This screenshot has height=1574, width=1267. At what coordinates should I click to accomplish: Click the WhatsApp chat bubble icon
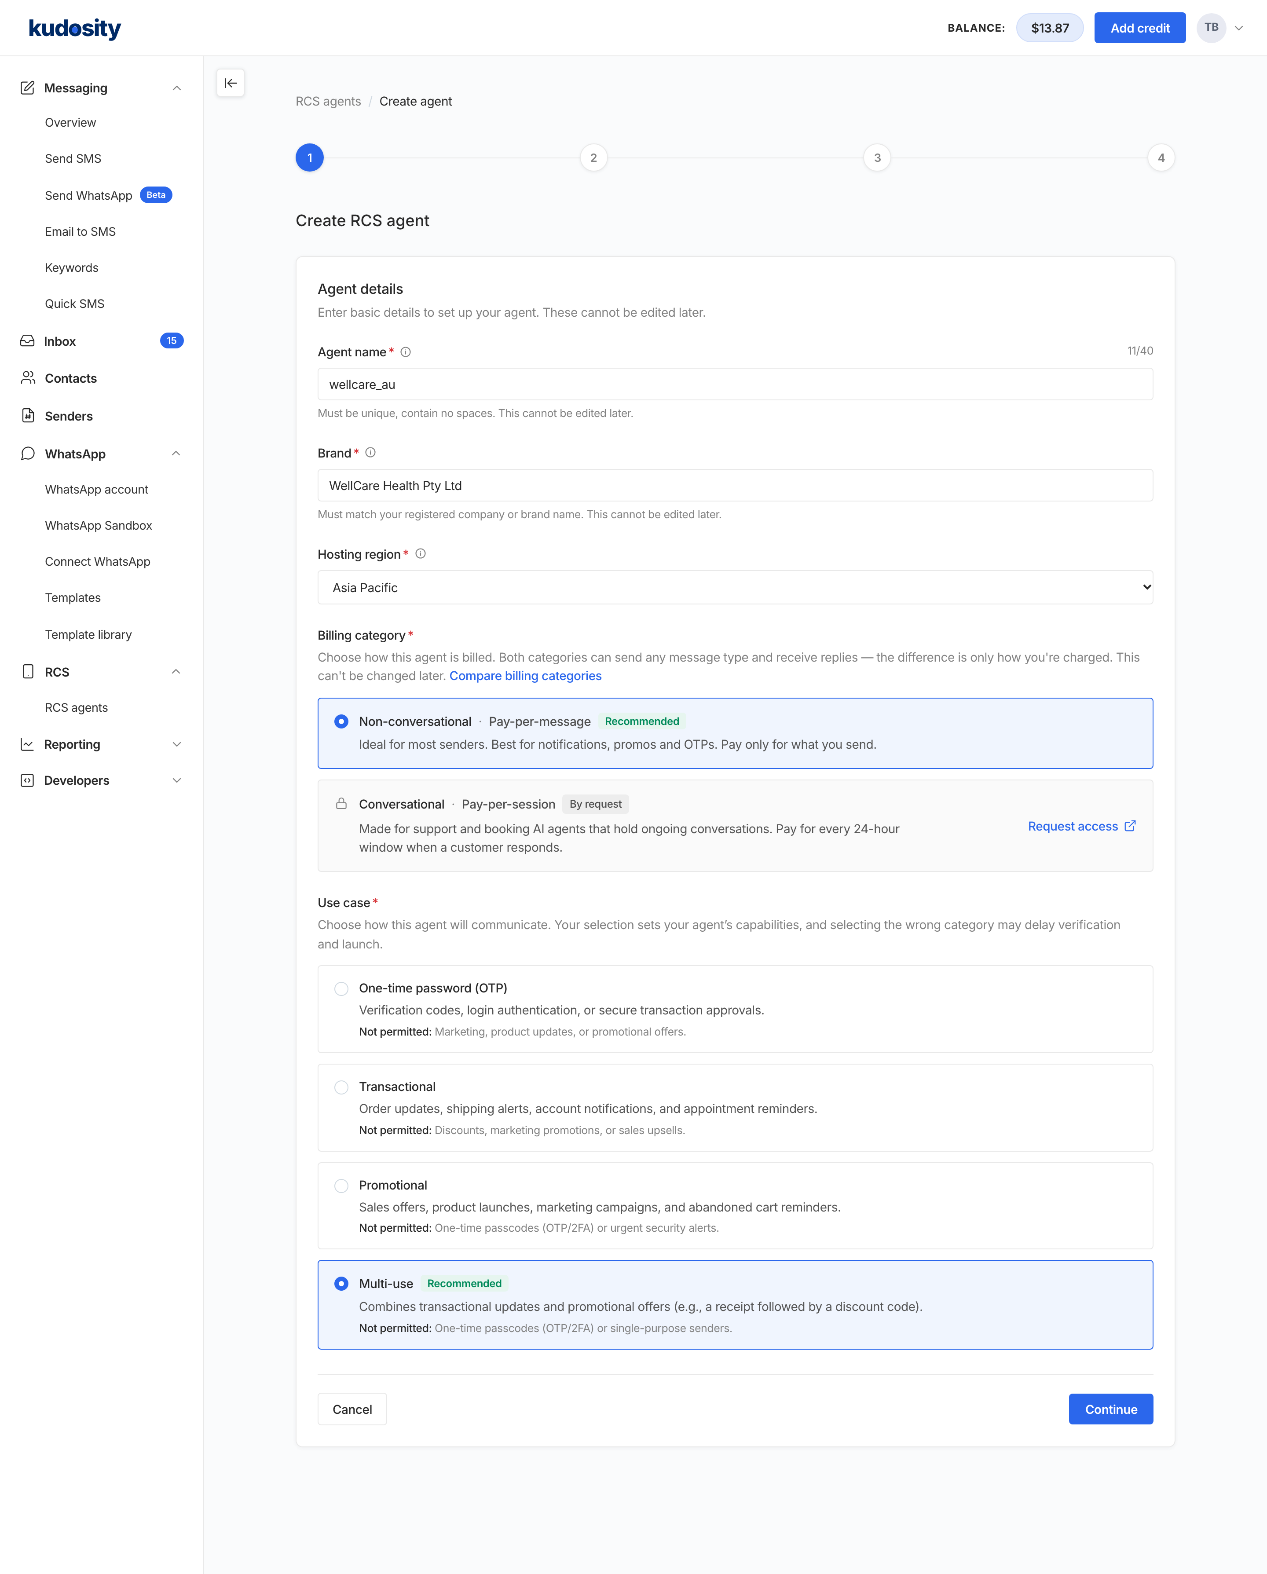pyautogui.click(x=28, y=454)
